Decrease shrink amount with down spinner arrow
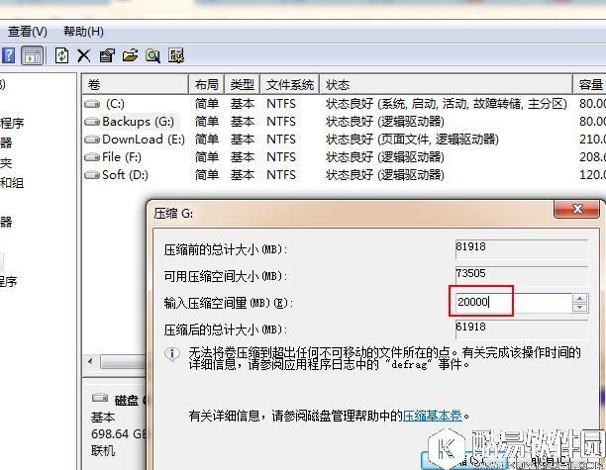Image resolution: width=606 pixels, height=470 pixels. tap(579, 308)
